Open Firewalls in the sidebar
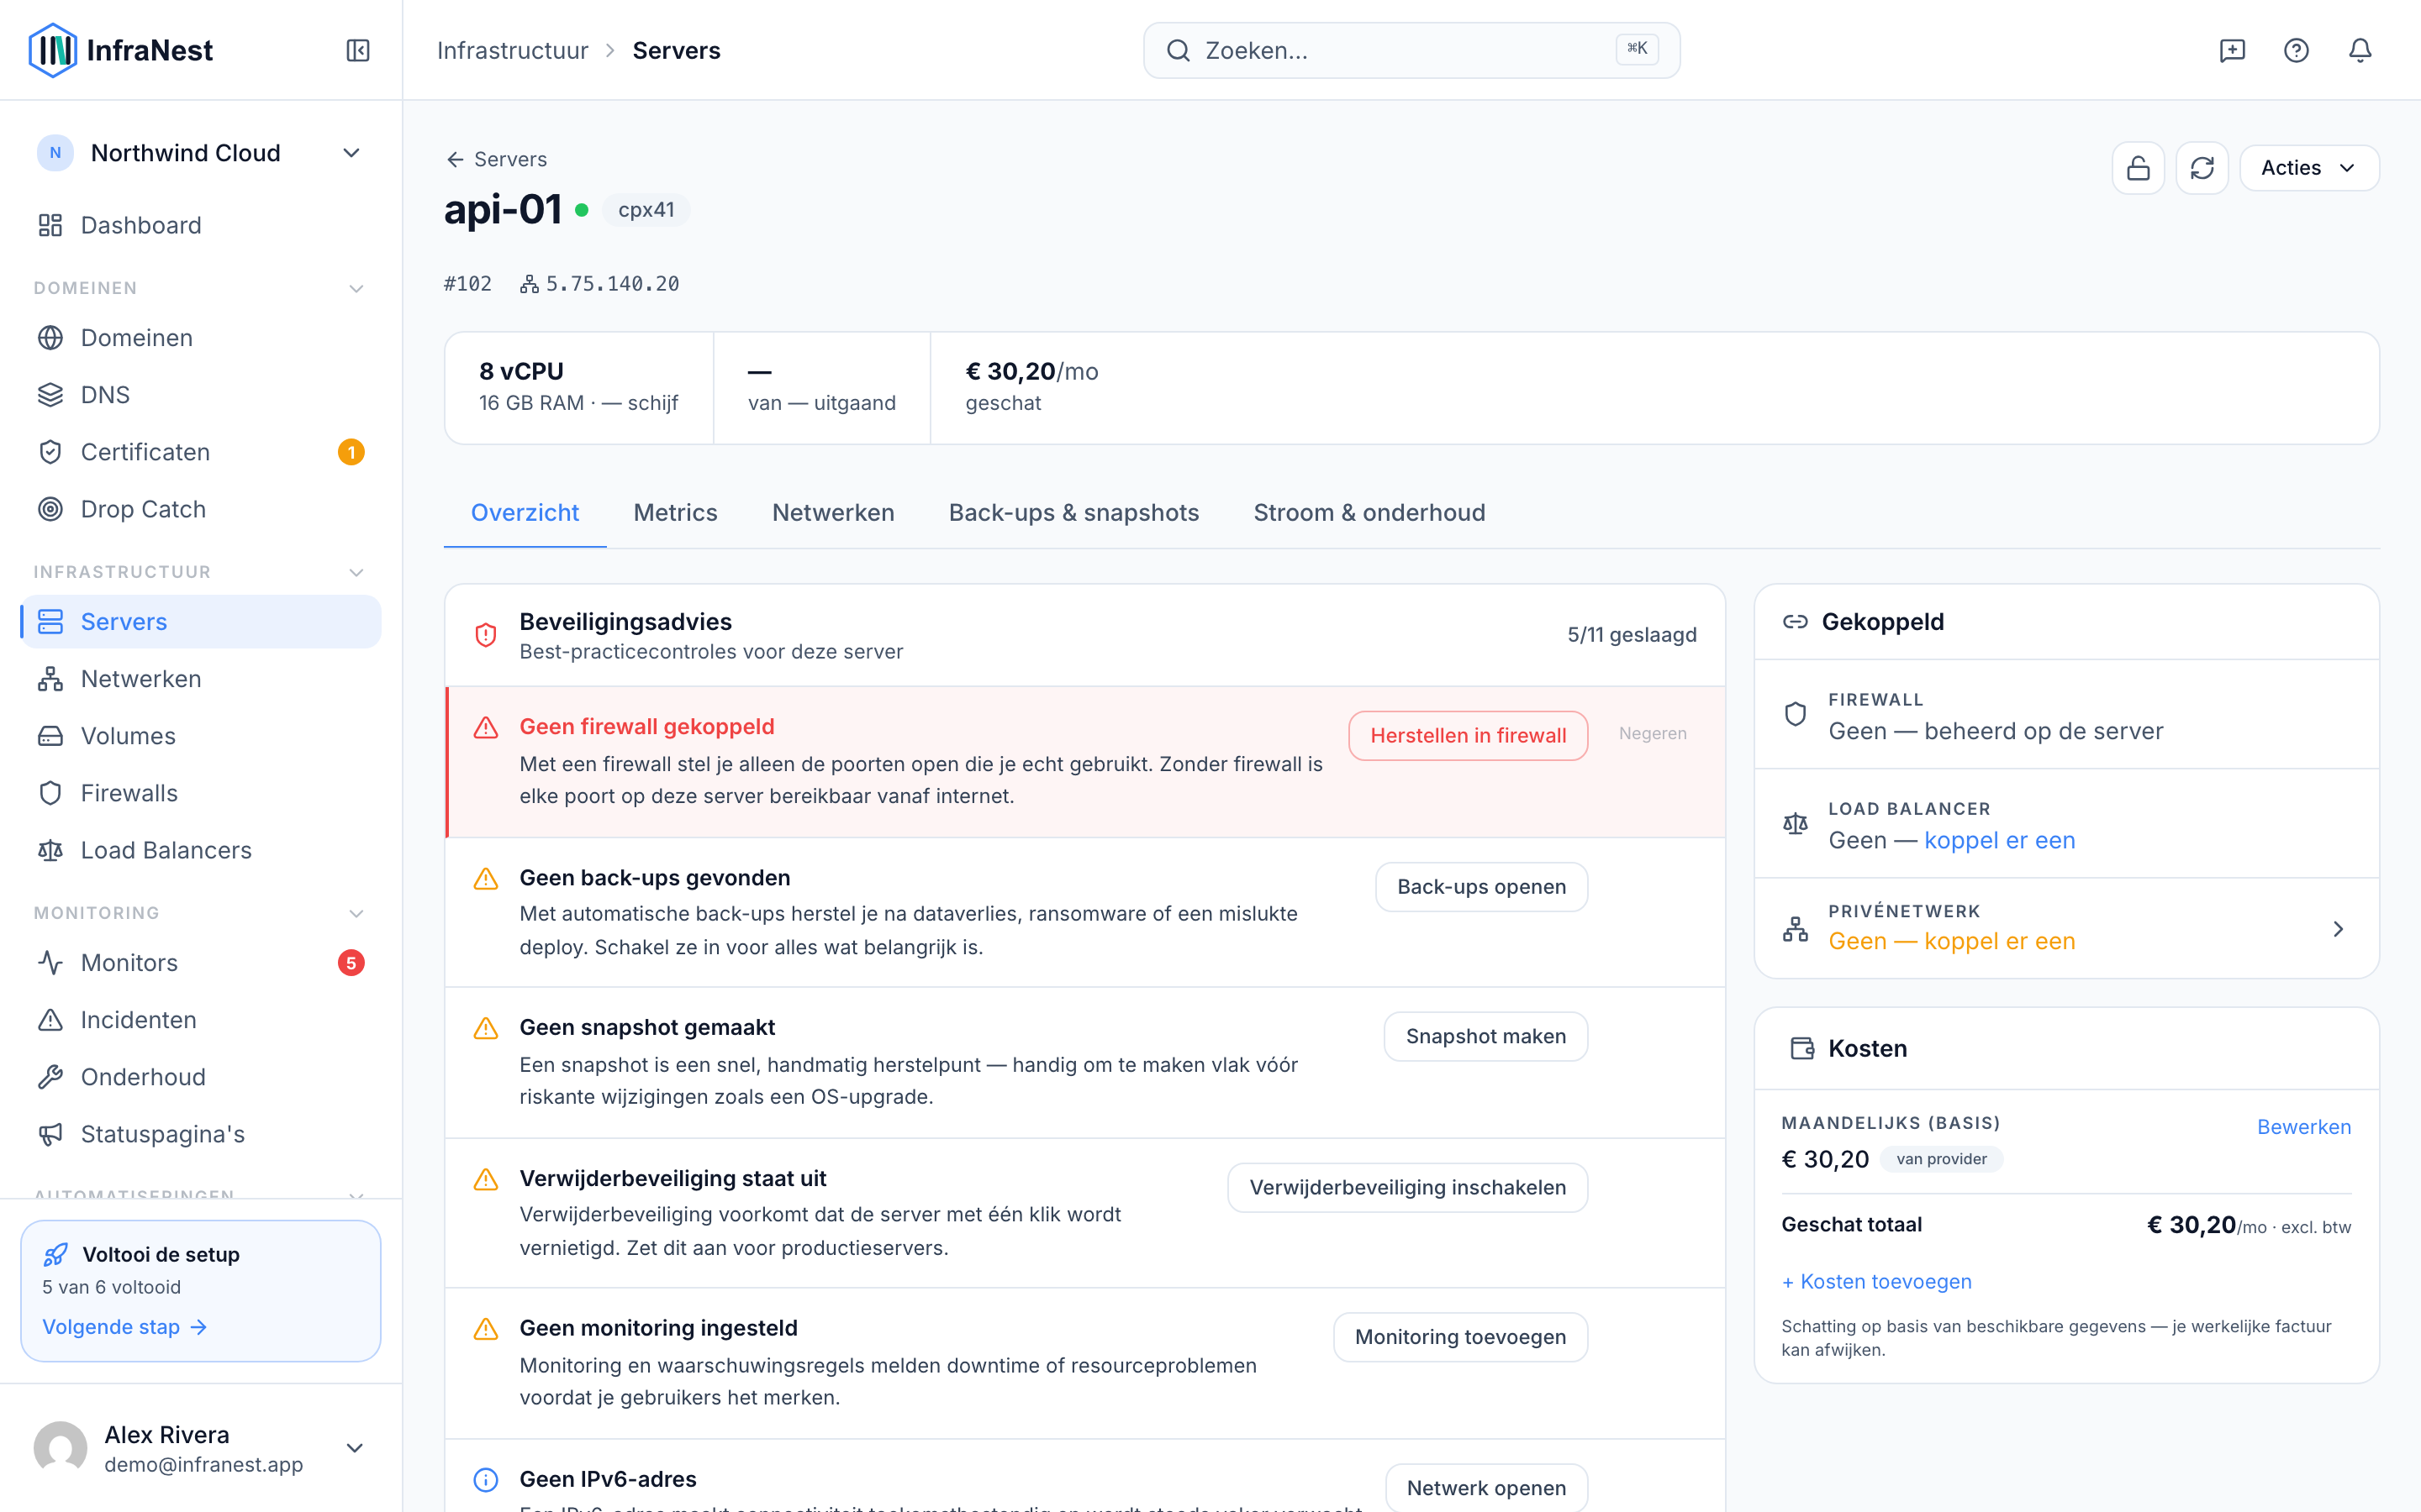Viewport: 2421px width, 1512px height. click(201, 793)
